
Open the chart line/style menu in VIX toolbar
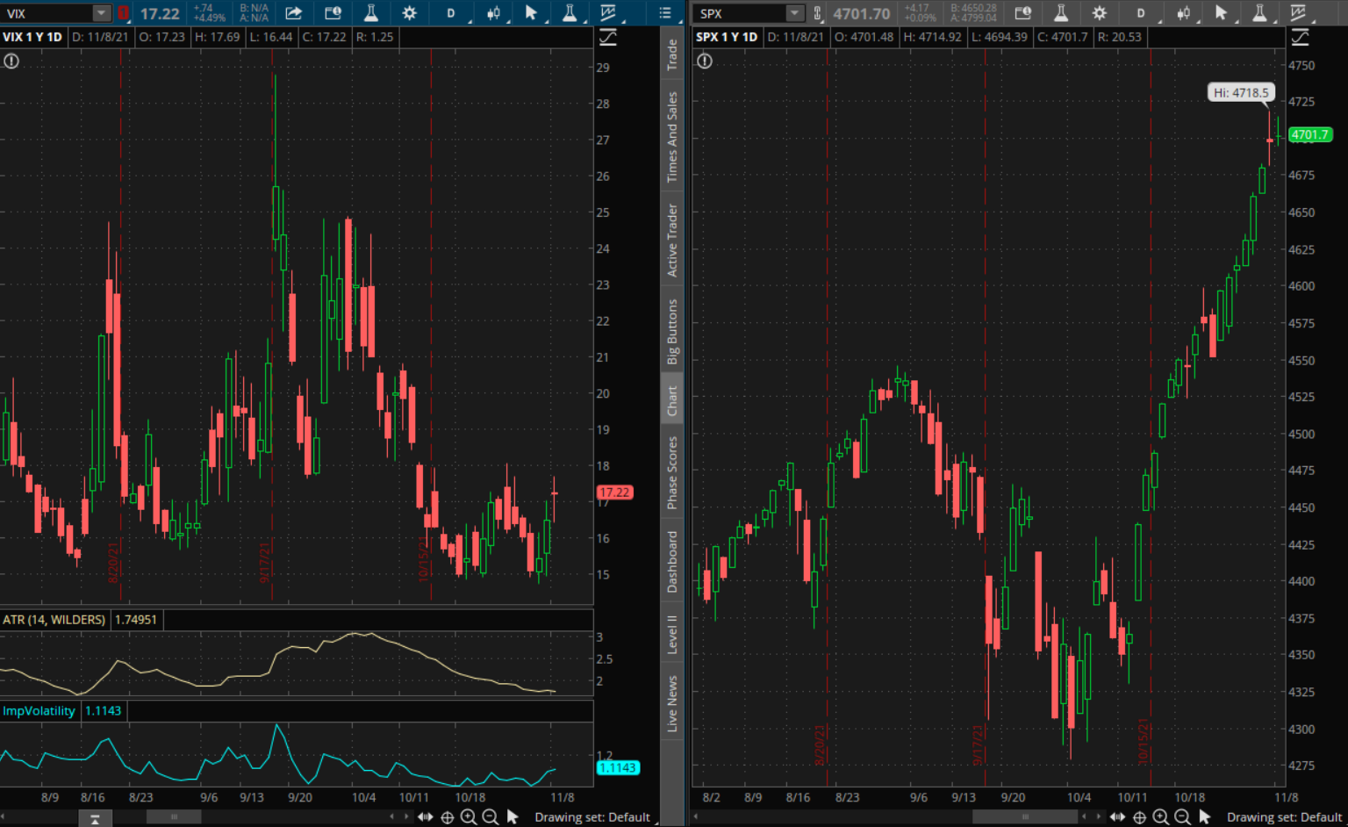click(609, 13)
